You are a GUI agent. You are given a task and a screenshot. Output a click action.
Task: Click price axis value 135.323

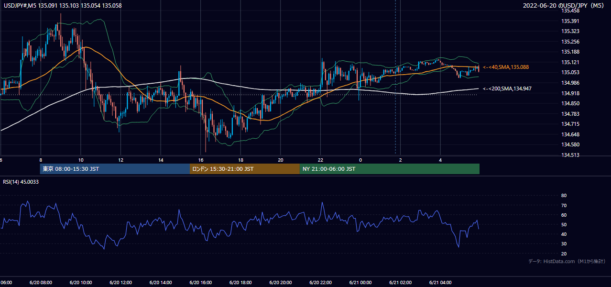pyautogui.click(x=570, y=31)
